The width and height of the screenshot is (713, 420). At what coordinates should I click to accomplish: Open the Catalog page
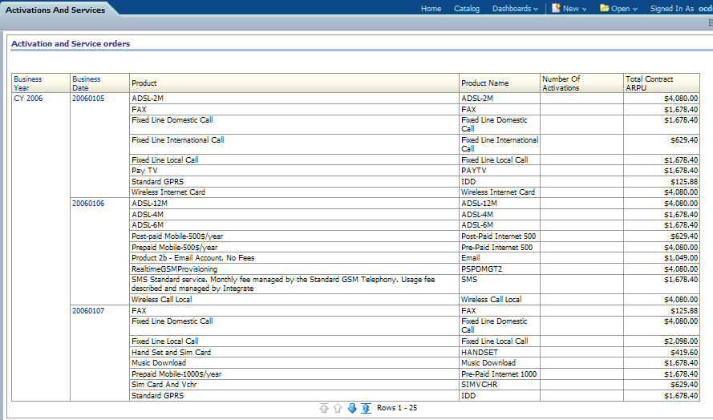pyautogui.click(x=467, y=9)
